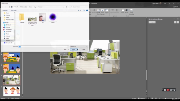Viewport: 180px width, 101px height.
Task: Insert a WordArt from the ribbon
Action: (94, 12)
